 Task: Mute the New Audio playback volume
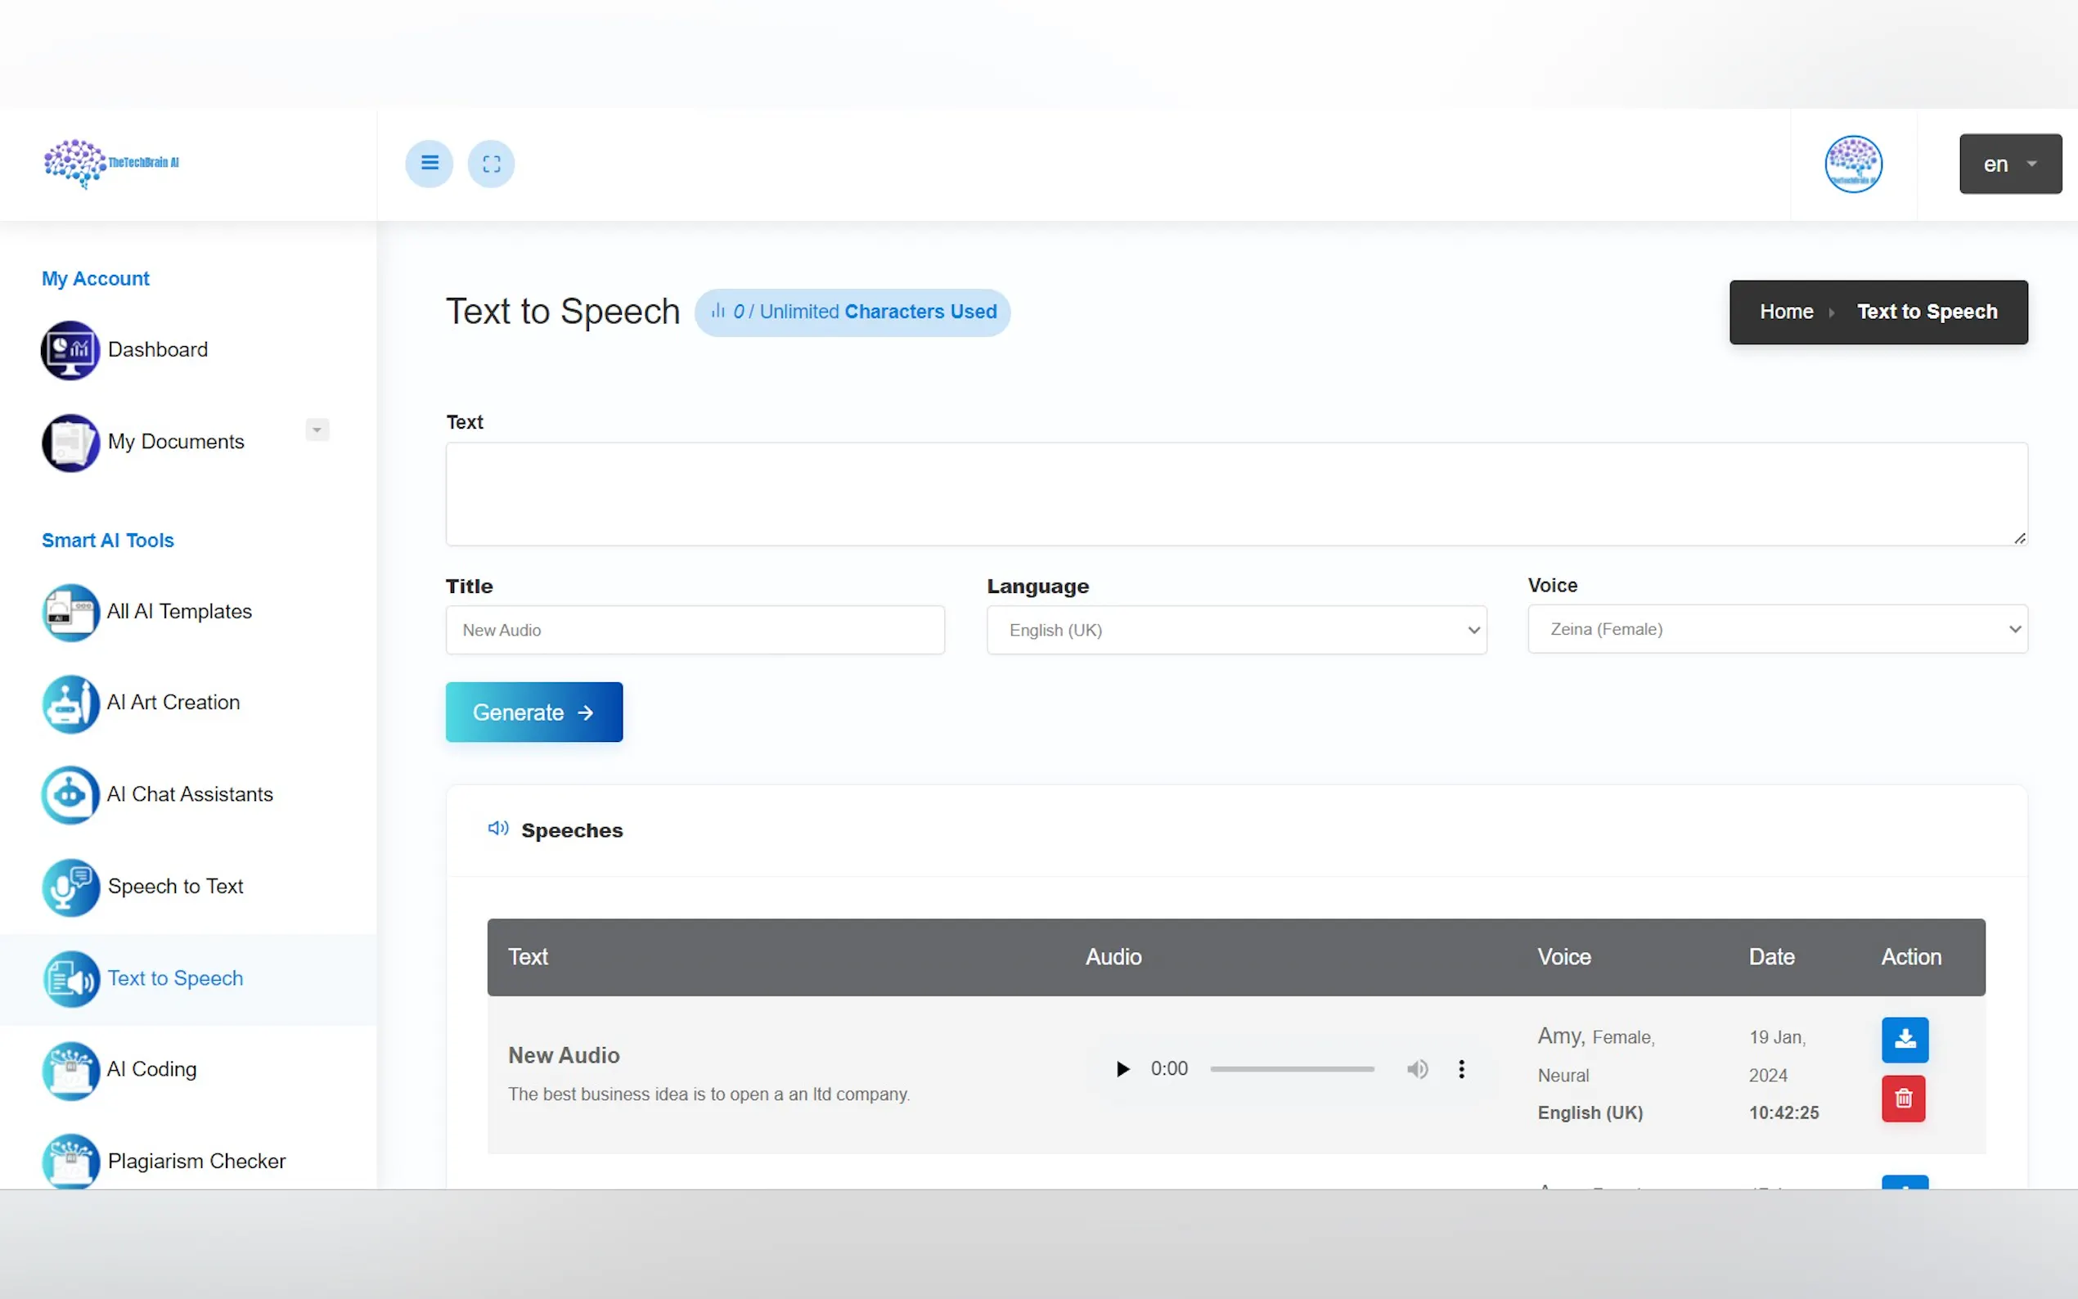1416,1068
